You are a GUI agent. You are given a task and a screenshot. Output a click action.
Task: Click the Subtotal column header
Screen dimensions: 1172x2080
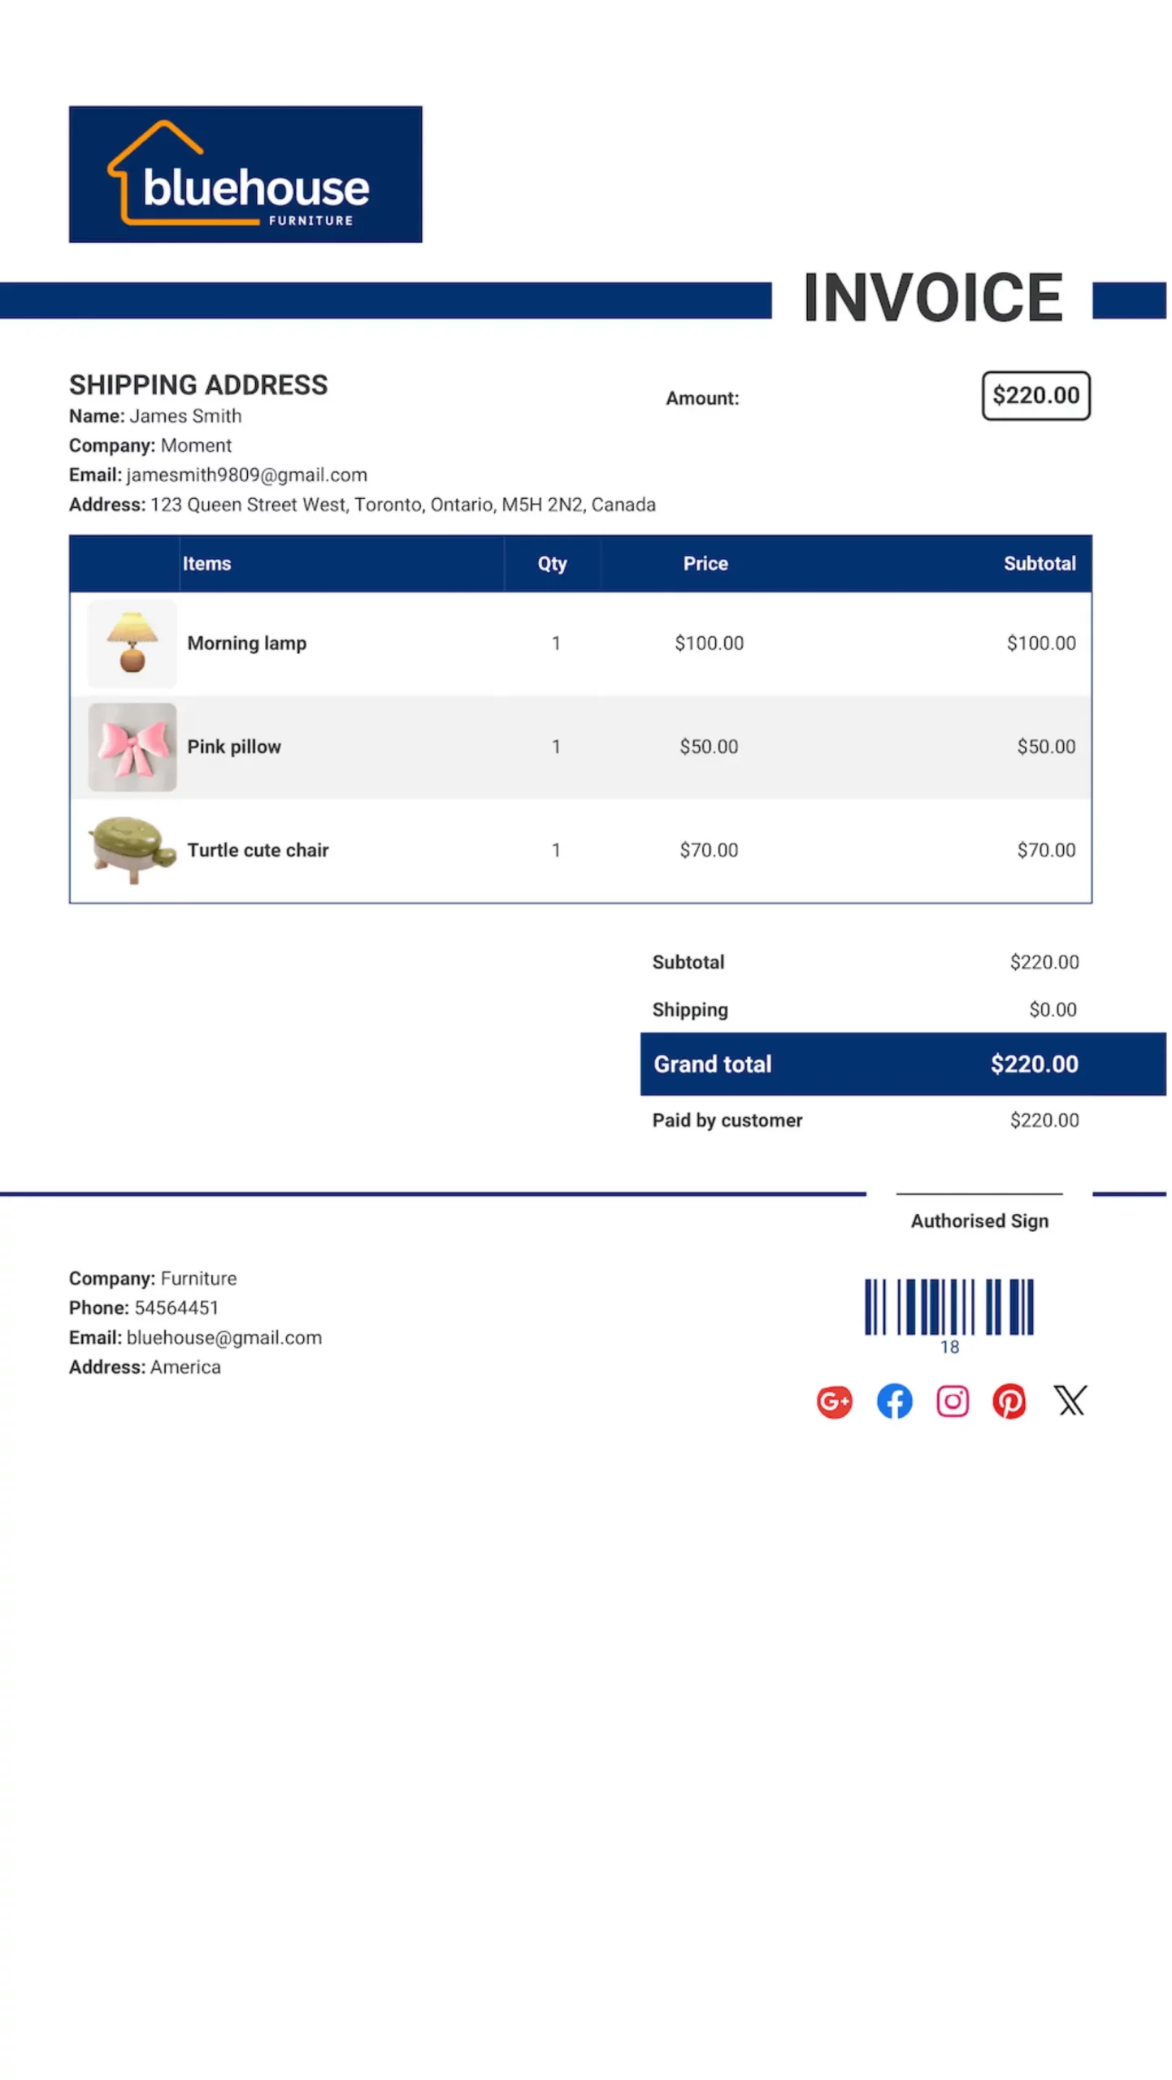point(1039,564)
